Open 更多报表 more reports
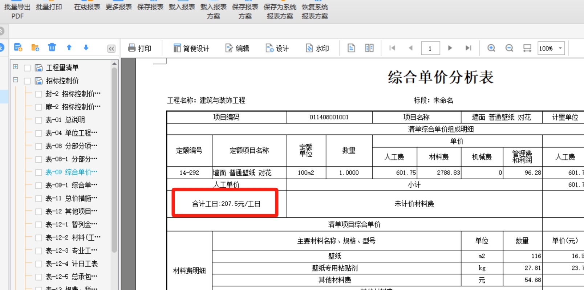Screen dimensions: 584x290 pos(119,7)
